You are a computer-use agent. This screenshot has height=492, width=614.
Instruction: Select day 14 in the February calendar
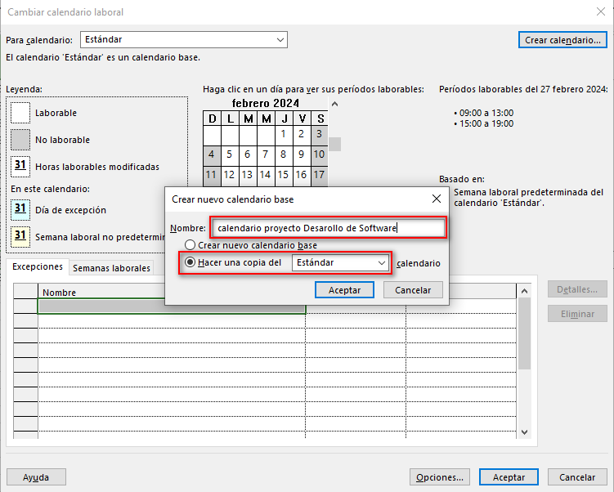click(265, 174)
